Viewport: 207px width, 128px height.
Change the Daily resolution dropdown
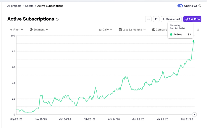point(106,30)
